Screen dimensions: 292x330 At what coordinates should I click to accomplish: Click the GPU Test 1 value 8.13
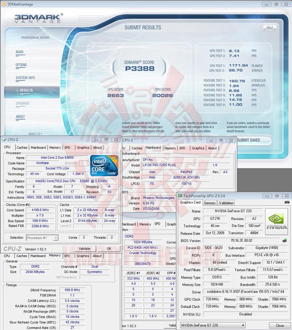234,51
